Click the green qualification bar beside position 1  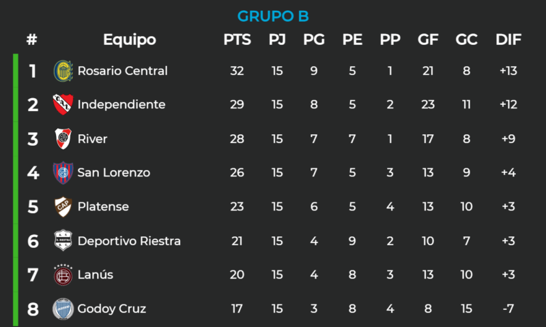click(x=15, y=71)
